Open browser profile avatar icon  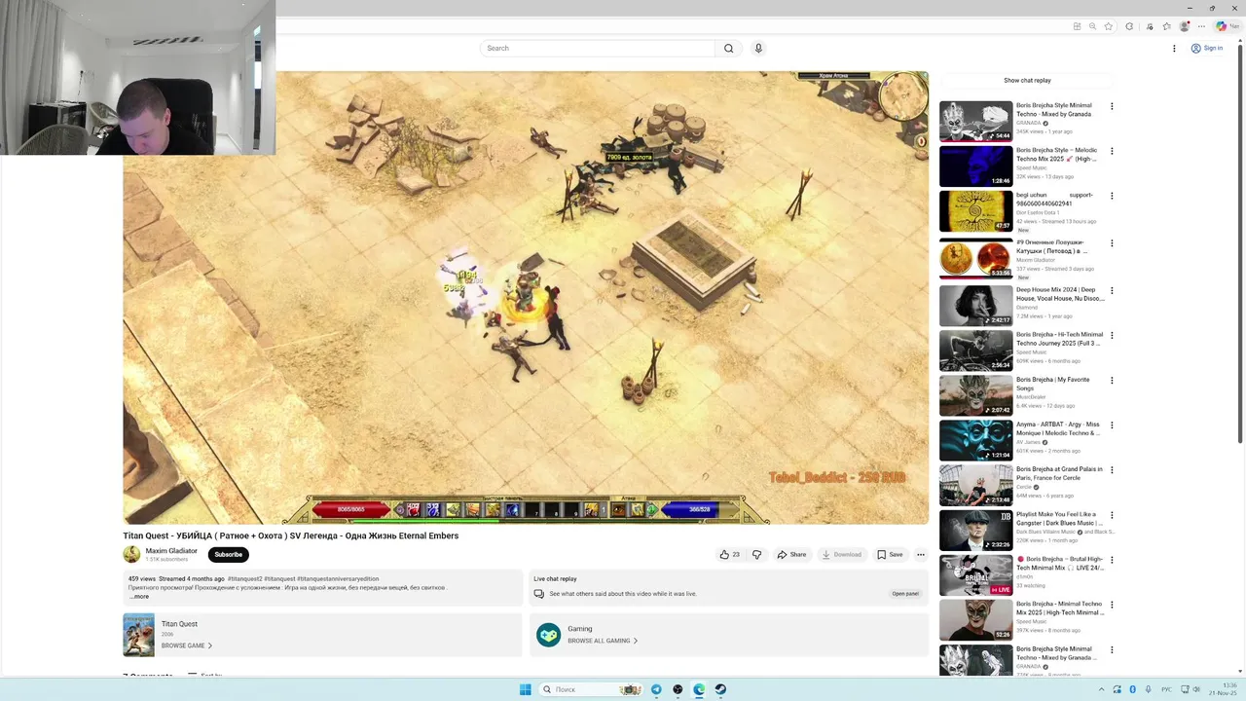(1184, 26)
